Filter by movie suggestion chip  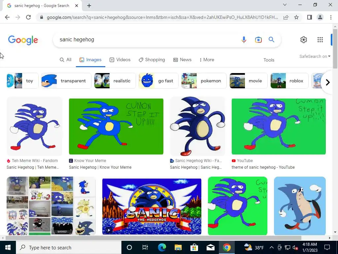248,81
